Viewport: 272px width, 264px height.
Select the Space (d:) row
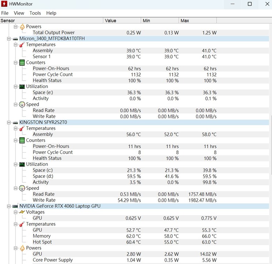(151, 176)
